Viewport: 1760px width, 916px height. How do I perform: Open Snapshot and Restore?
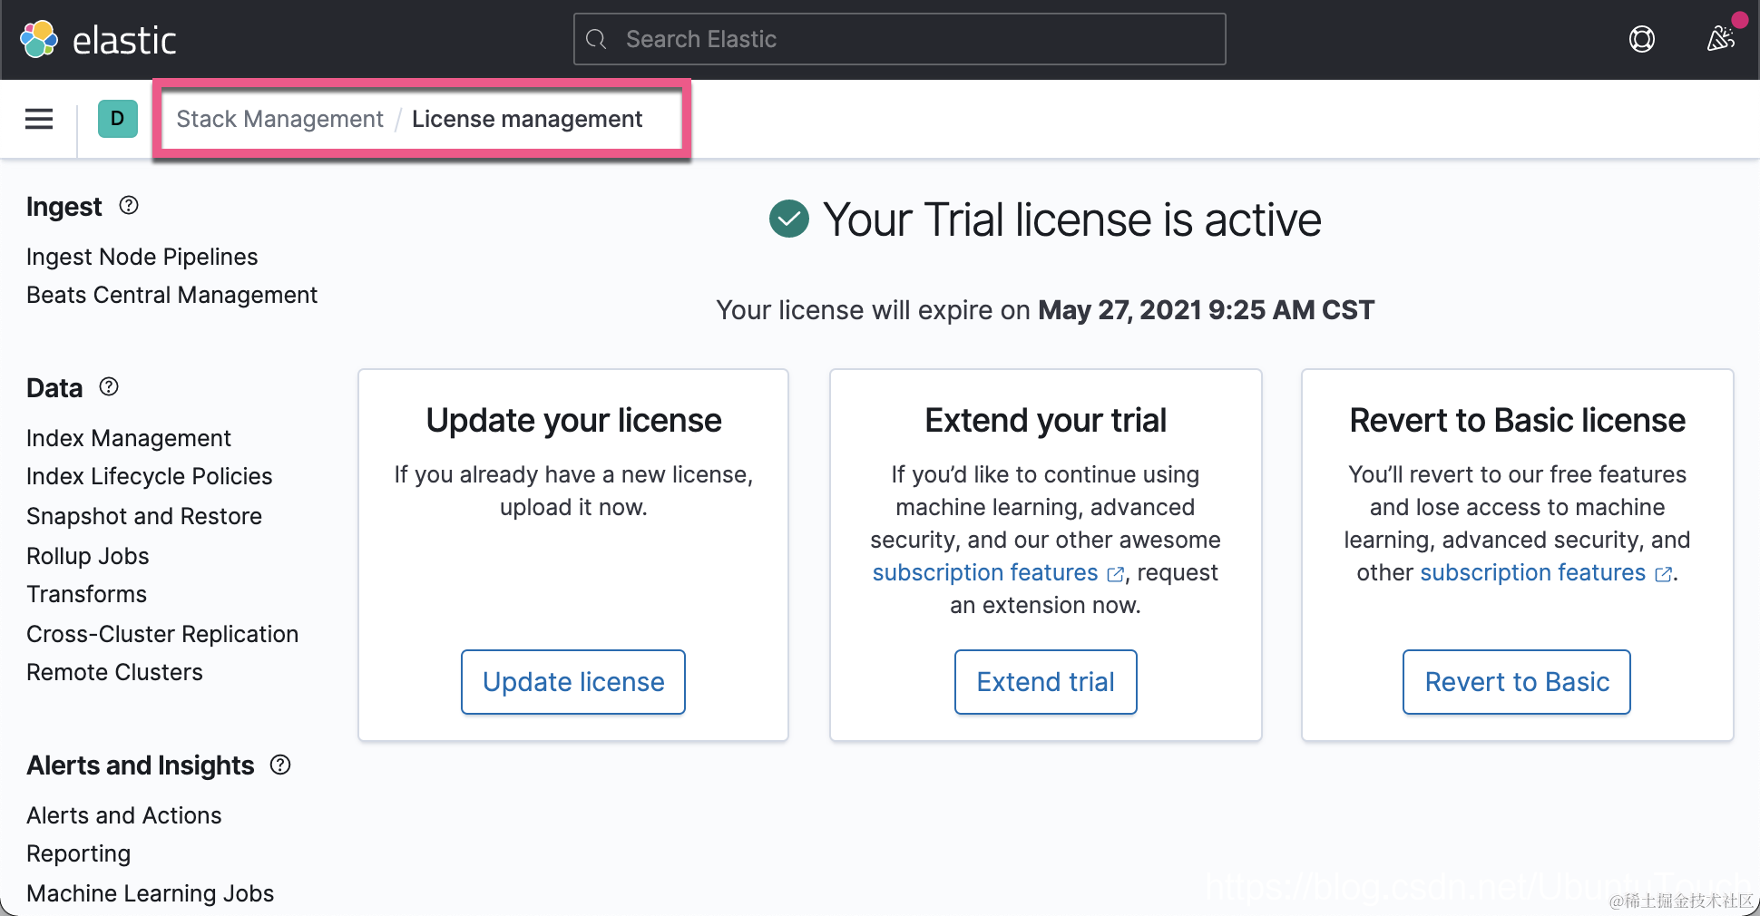[144, 516]
